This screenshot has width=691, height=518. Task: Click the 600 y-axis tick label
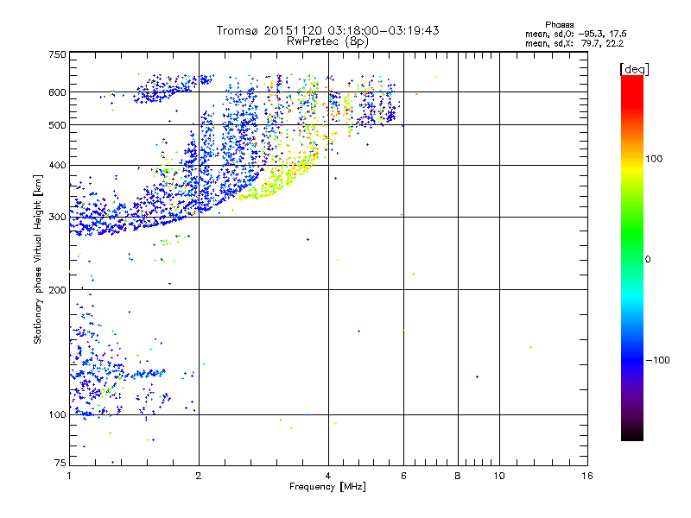[57, 92]
